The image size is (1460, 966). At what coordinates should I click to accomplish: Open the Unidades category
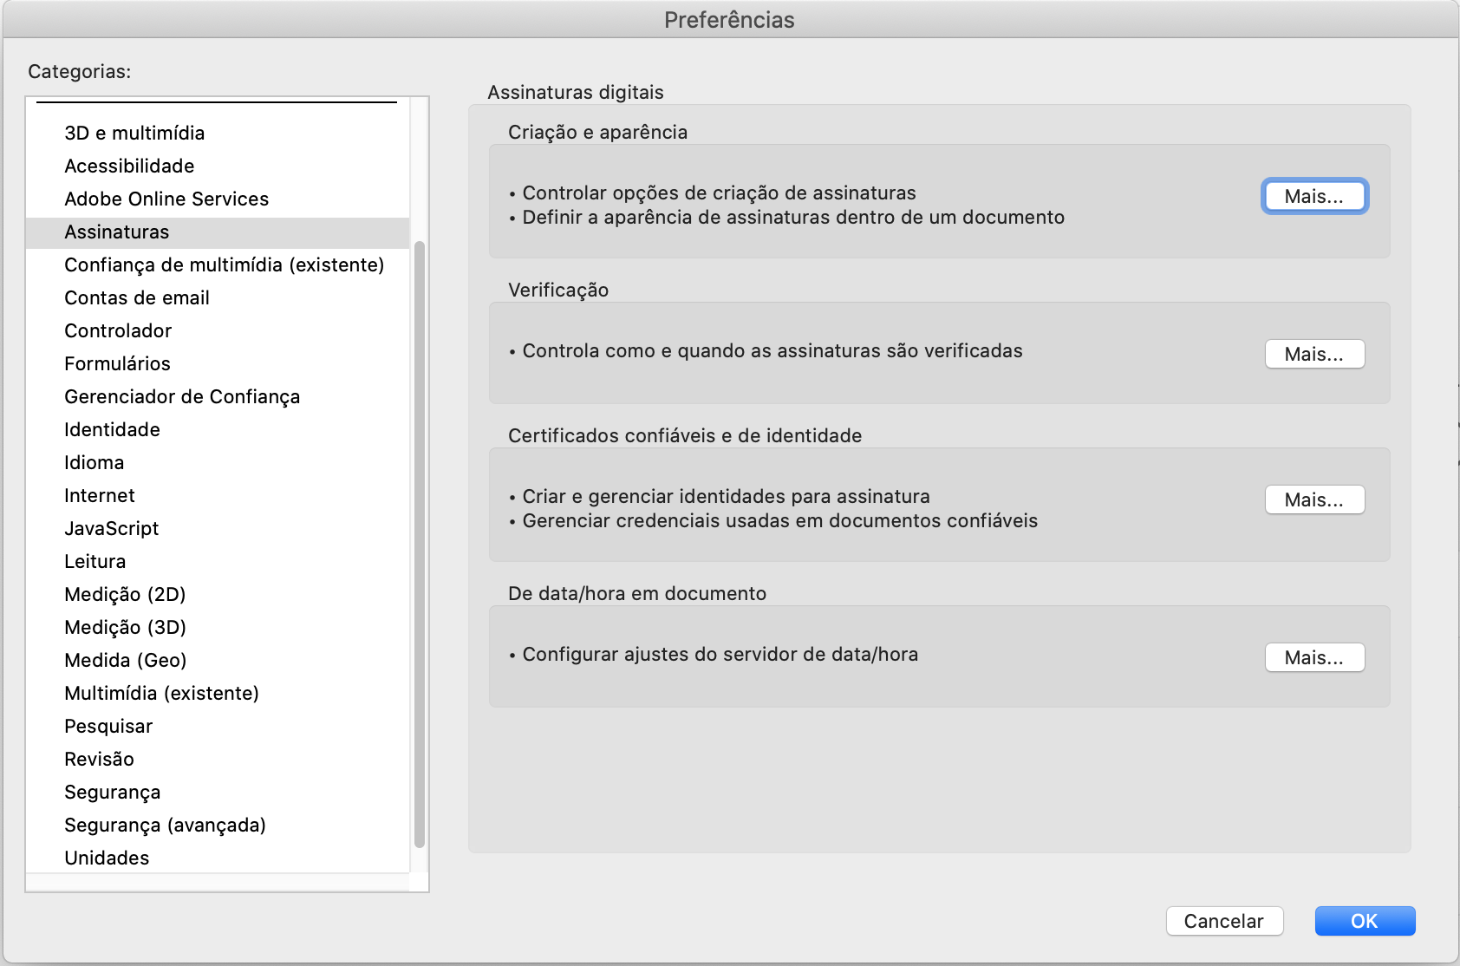[x=218, y=858]
